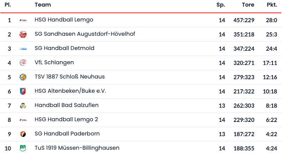282x156 pixels.
Task: Click the Handball Bad Salzuflen logo
Action: point(23,106)
